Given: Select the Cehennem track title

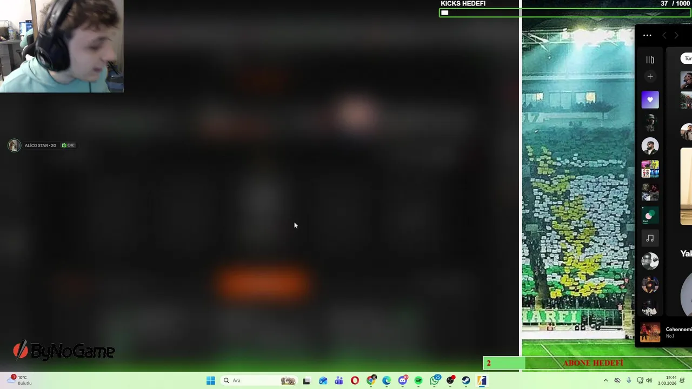Looking at the screenshot, I should tap(678, 329).
